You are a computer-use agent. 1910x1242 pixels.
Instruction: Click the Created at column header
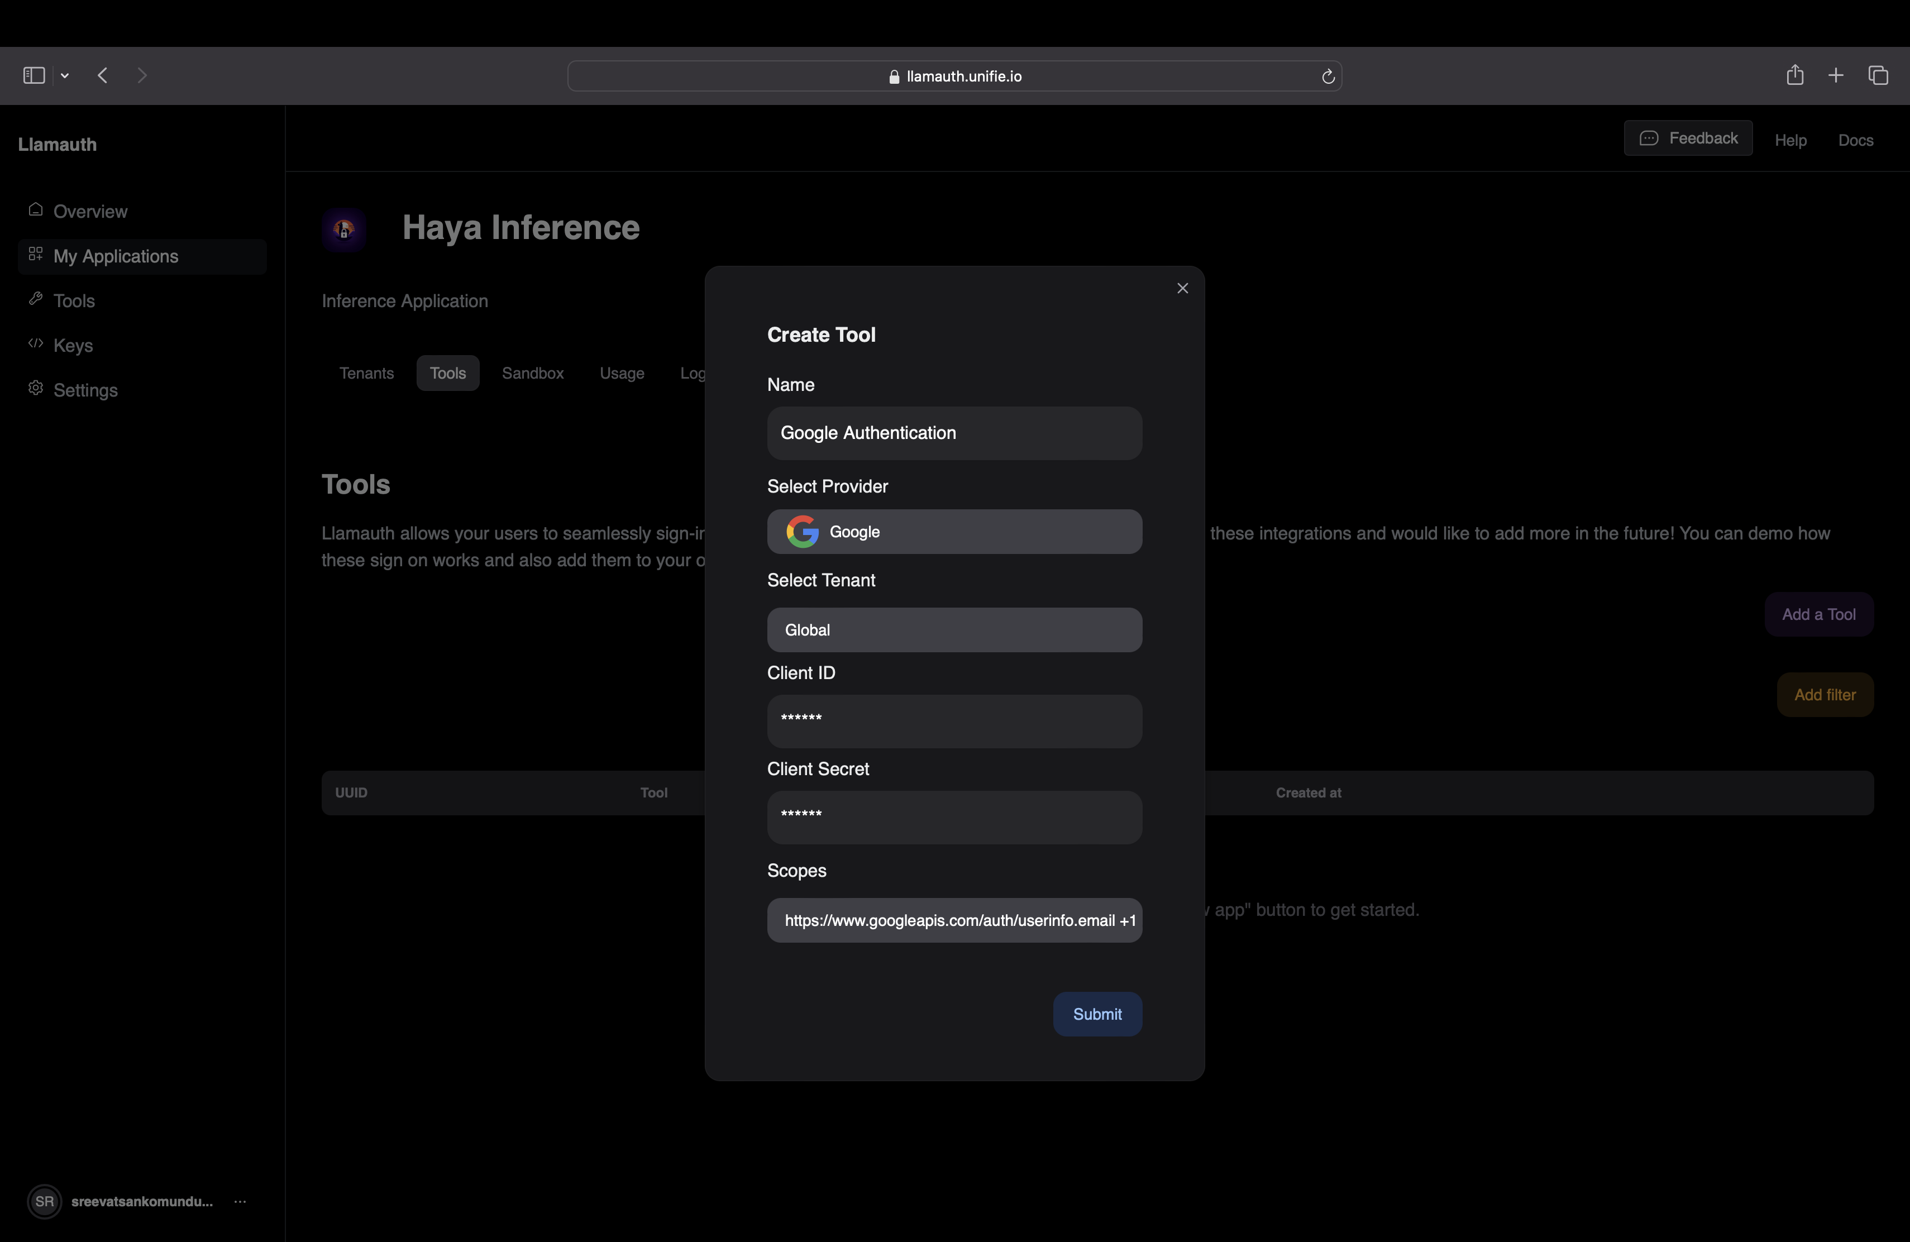coord(1308,792)
